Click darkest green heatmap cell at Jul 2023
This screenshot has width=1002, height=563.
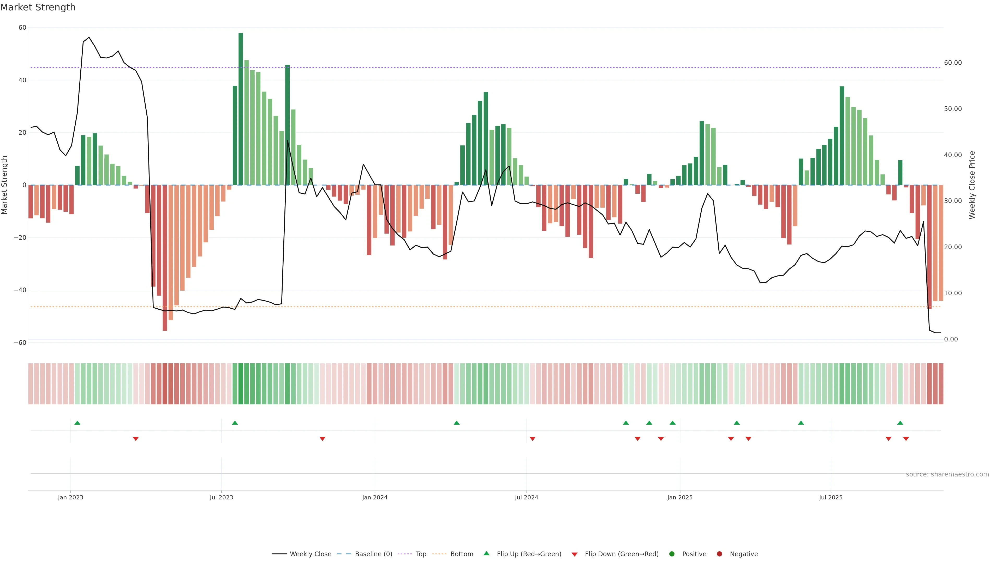click(241, 383)
